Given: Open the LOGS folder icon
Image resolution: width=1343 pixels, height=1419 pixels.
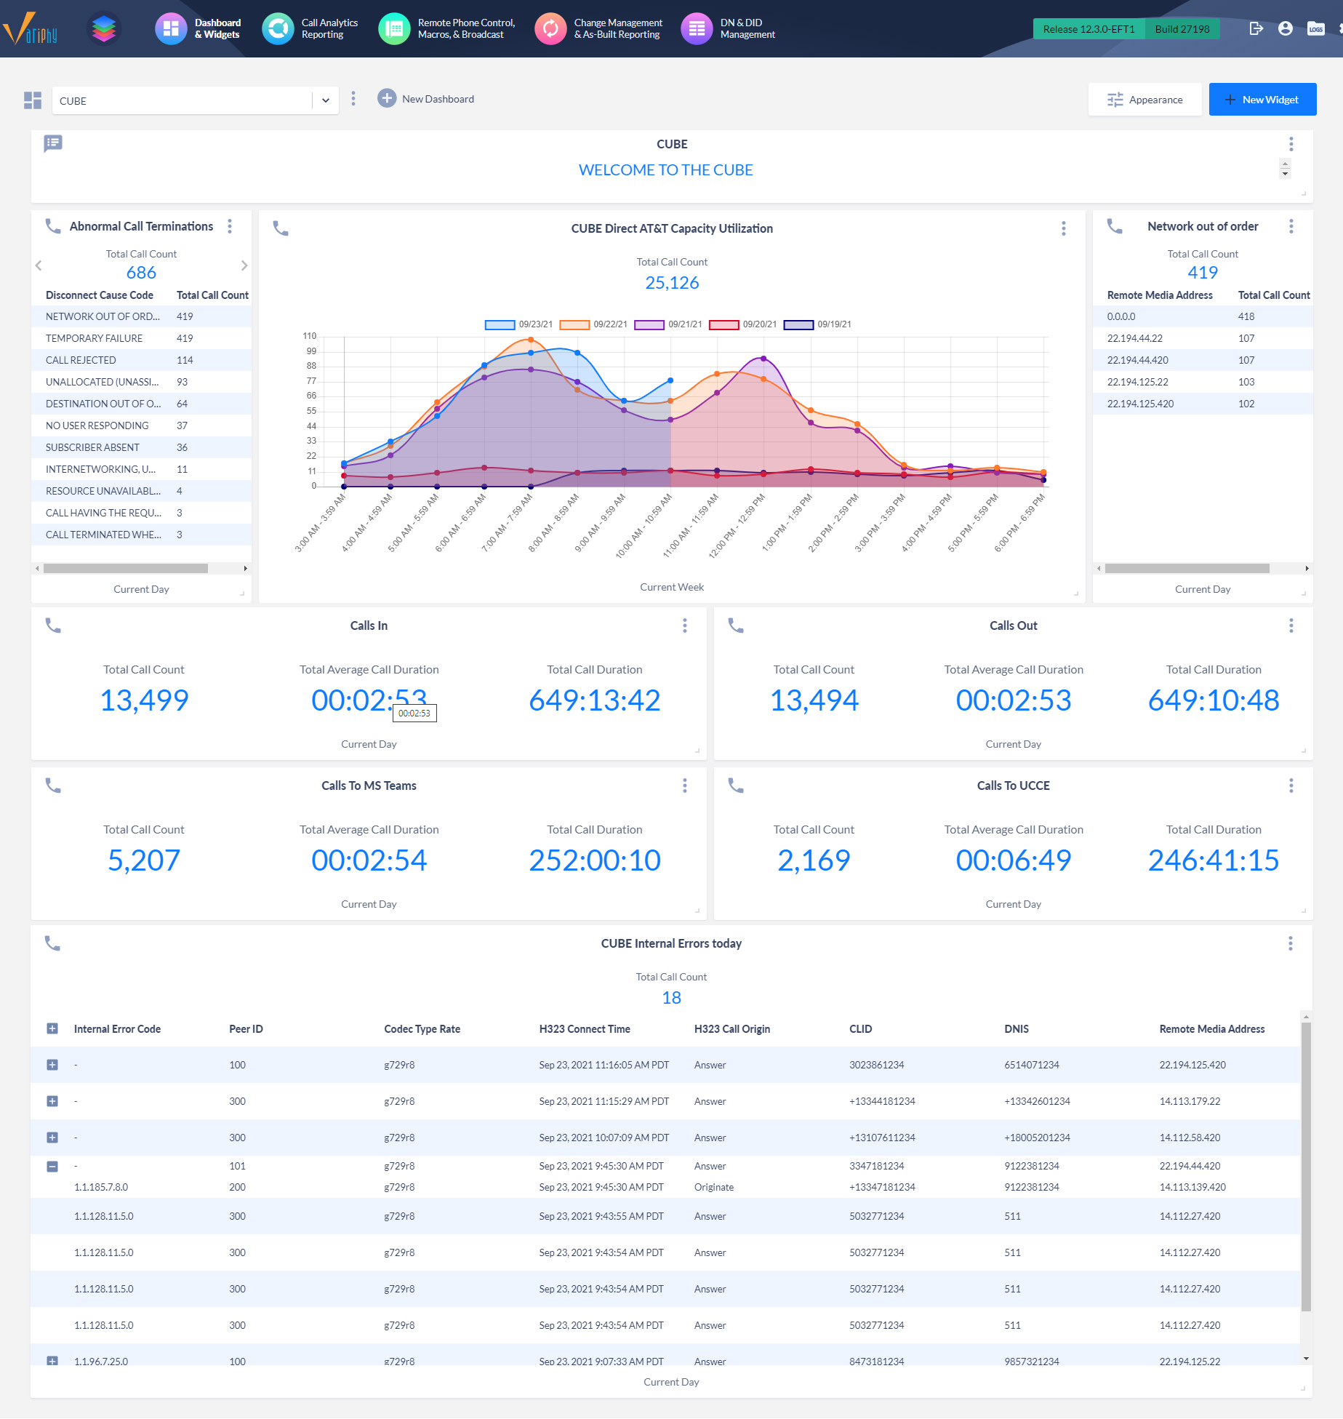Looking at the screenshot, I should point(1316,28).
